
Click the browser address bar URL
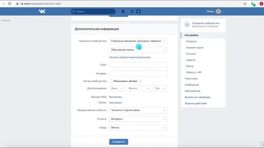coord(40,4)
